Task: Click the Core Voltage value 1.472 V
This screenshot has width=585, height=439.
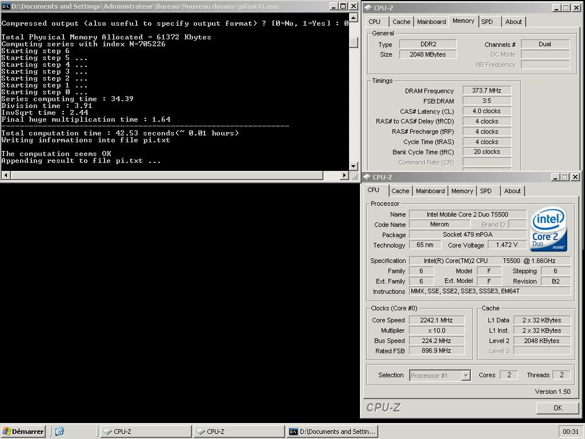Action: (x=507, y=245)
